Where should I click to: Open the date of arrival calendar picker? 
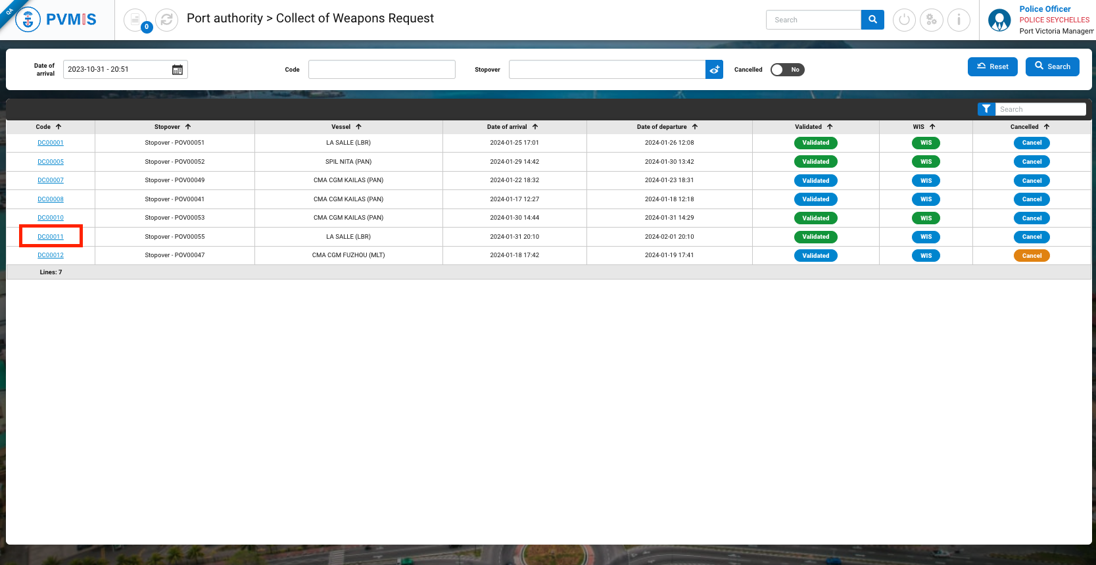point(178,70)
